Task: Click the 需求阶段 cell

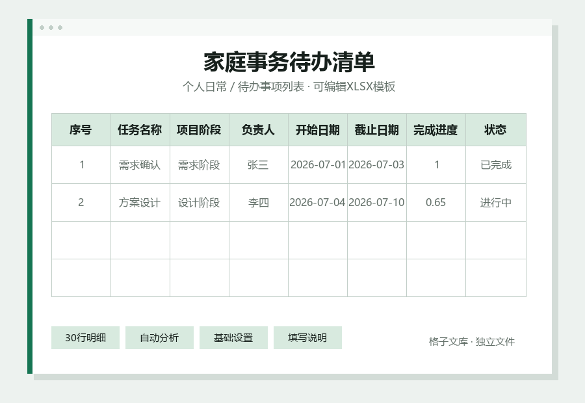Action: point(200,165)
